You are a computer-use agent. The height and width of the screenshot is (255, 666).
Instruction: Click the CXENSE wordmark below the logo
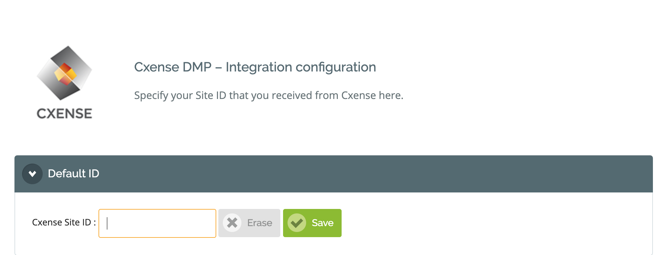pyautogui.click(x=64, y=114)
